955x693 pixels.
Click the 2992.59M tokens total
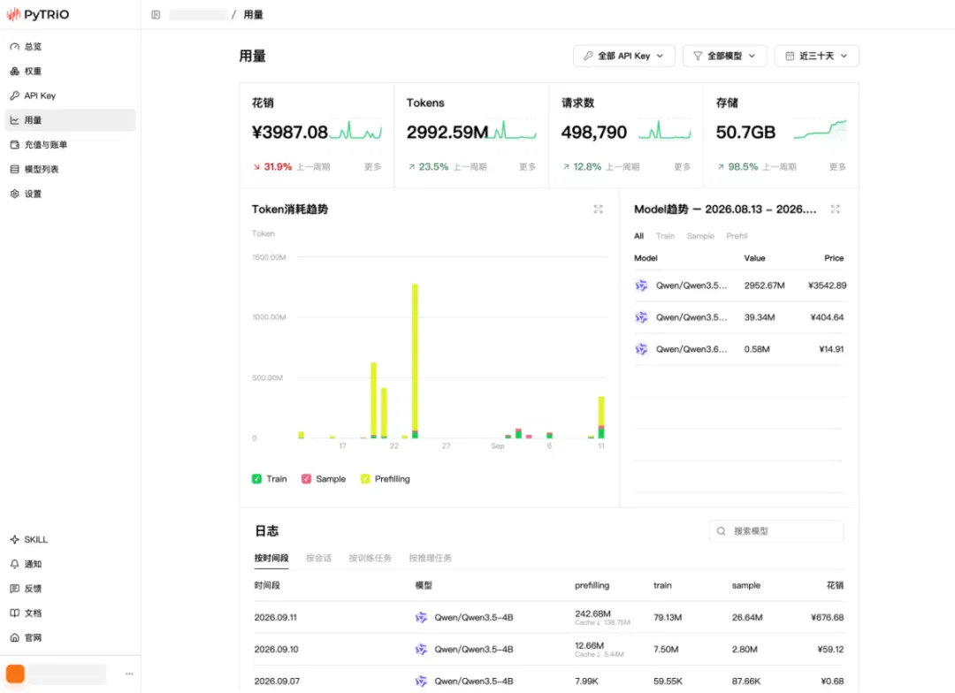(x=447, y=132)
